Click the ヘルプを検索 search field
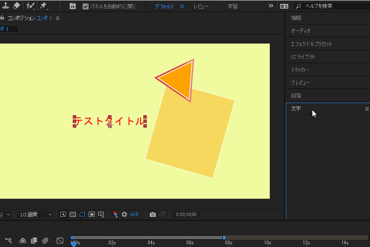The image size is (370, 247). coord(333,6)
